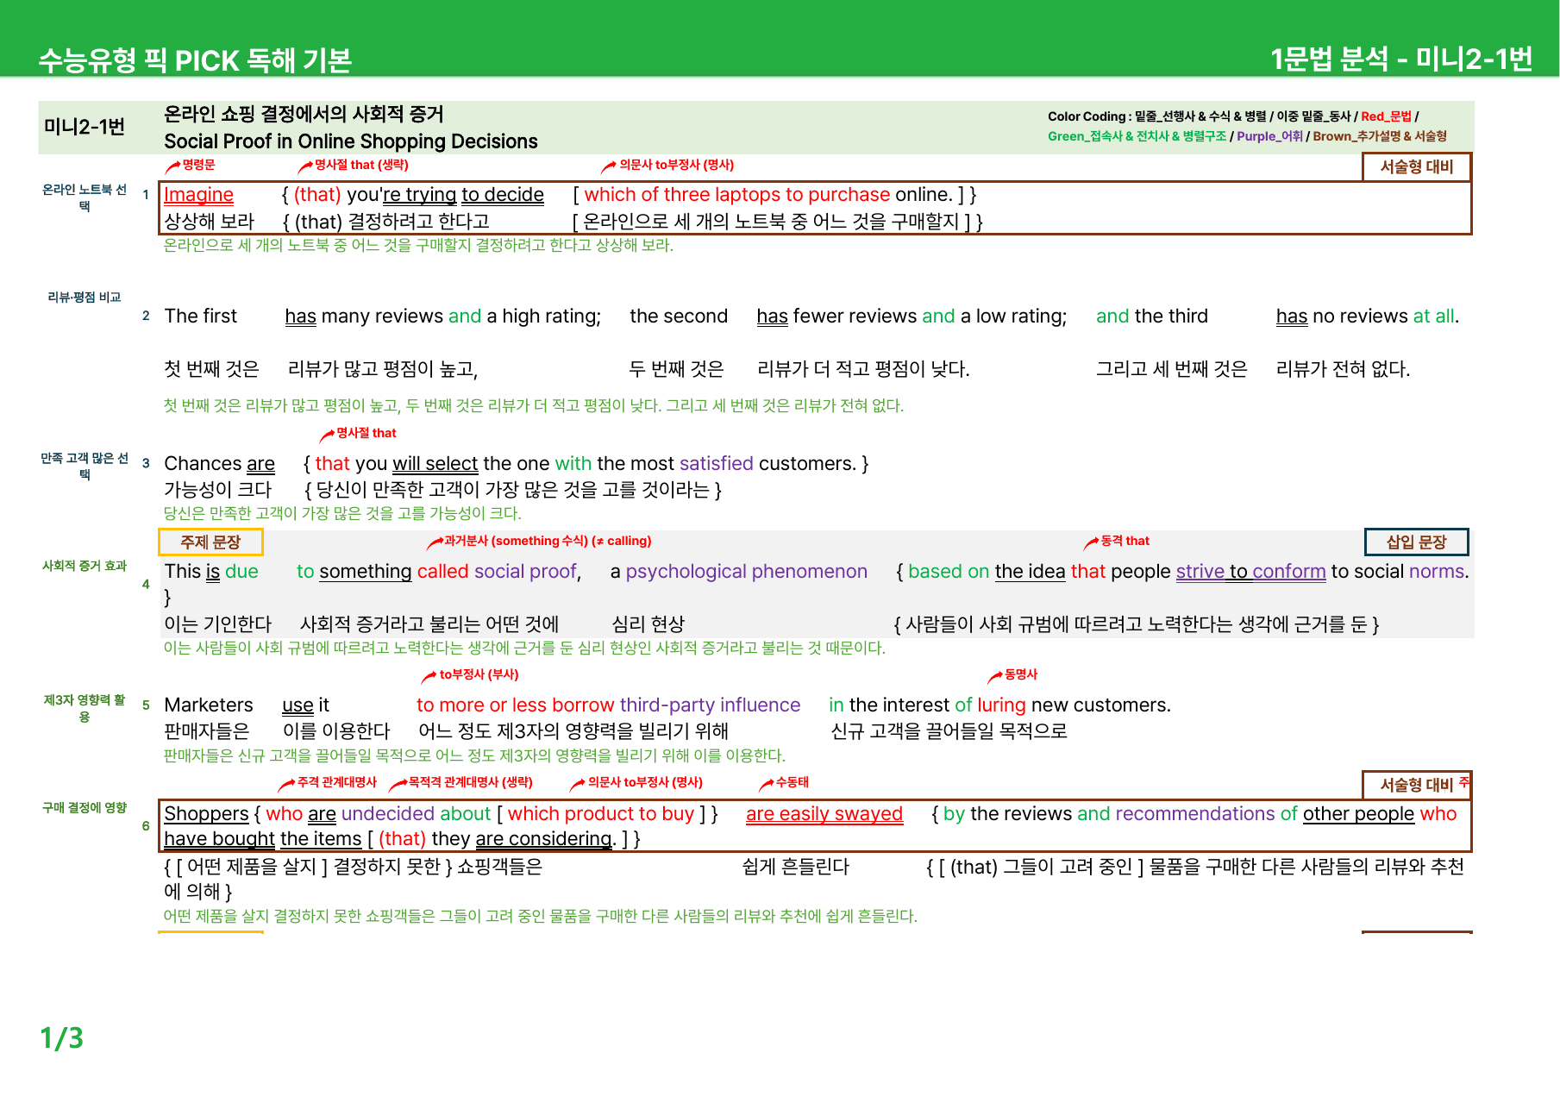Select 'in the interest of luring new customers.'
This screenshot has width=1560, height=1103.
999,705
